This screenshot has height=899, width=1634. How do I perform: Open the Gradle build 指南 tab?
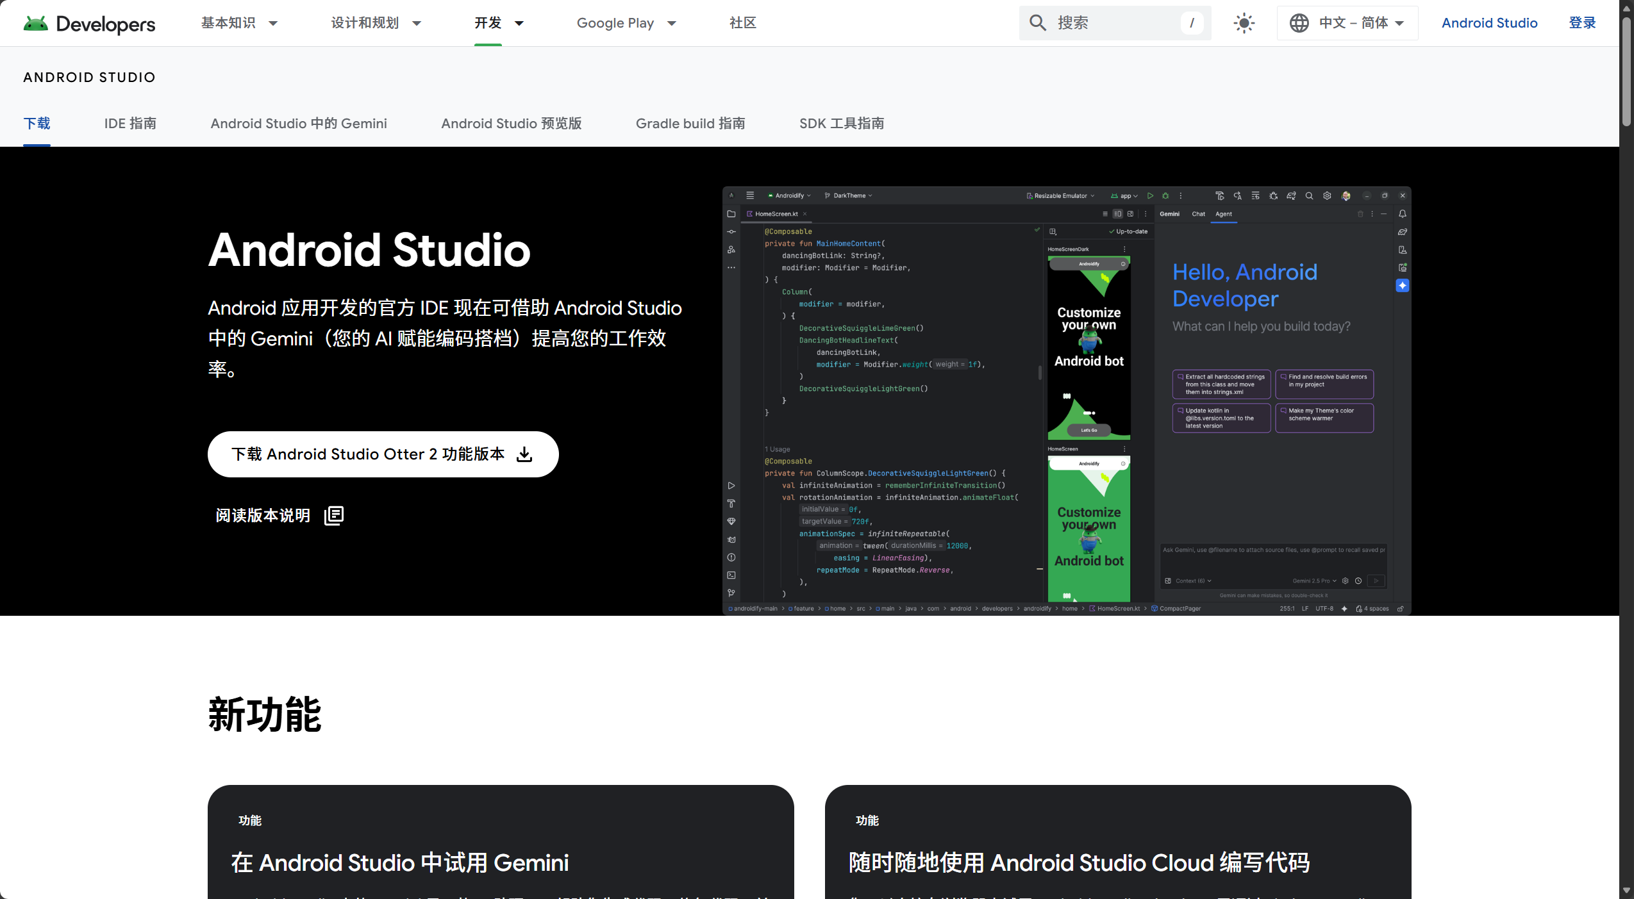coord(690,123)
